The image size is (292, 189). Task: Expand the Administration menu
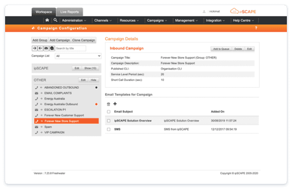pos(74,20)
